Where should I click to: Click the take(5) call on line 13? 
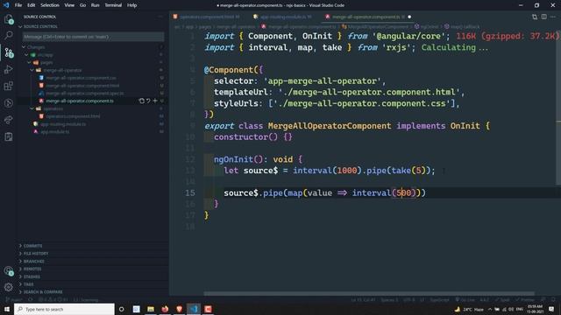408,171
